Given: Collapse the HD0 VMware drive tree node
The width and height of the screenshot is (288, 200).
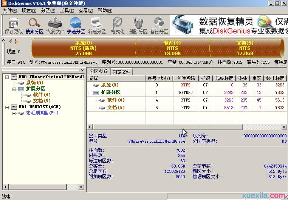Looking at the screenshot, I should [7, 77].
